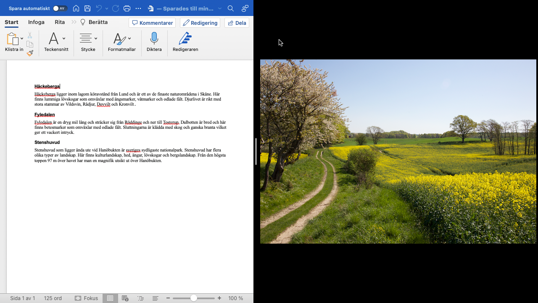Click the Web layout view icon
The height and width of the screenshot is (303, 538).
pyautogui.click(x=125, y=298)
